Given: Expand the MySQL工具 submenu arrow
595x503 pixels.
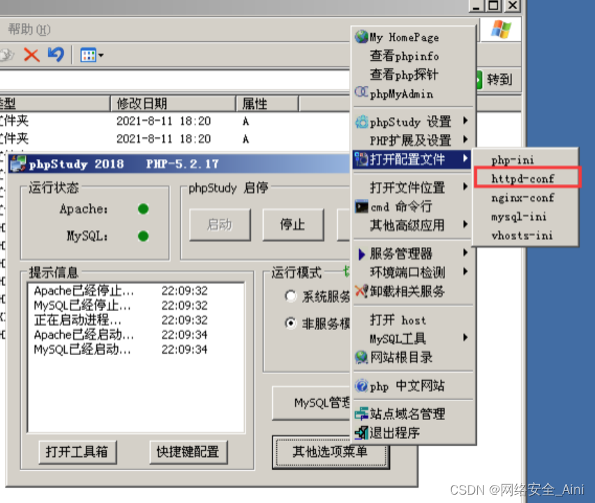Looking at the screenshot, I should click(465, 338).
